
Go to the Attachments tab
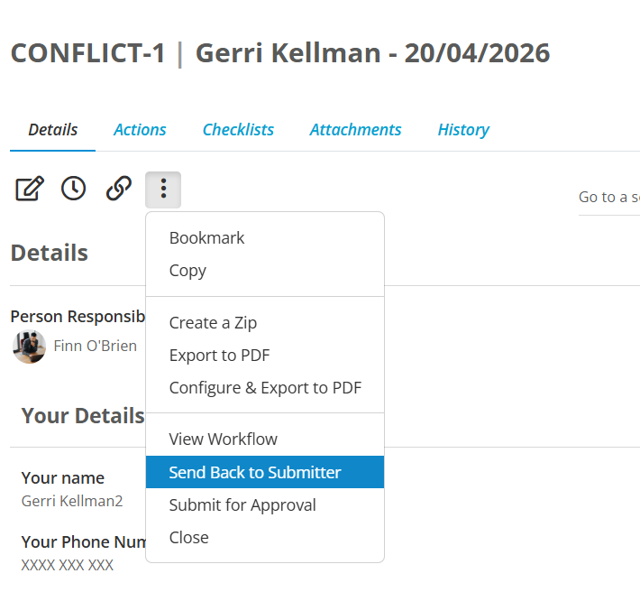355,130
